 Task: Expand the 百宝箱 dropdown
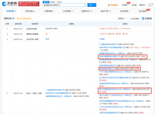point(125,5)
